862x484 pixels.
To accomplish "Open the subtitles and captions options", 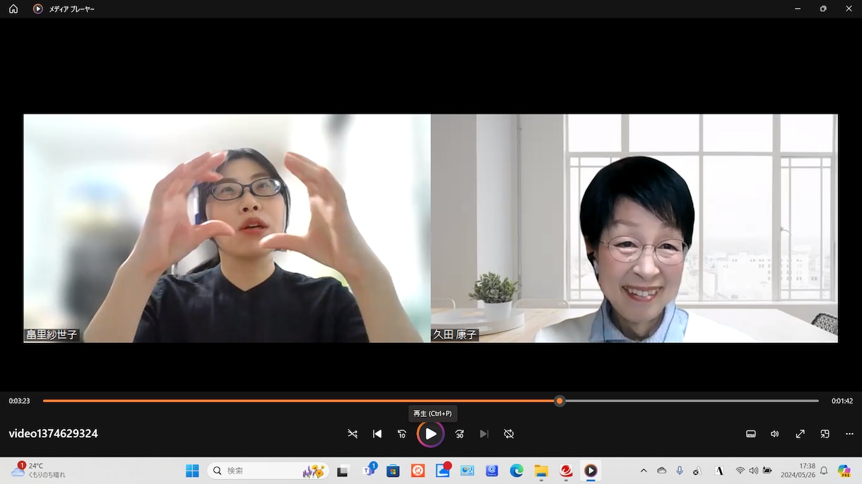I will pos(751,434).
